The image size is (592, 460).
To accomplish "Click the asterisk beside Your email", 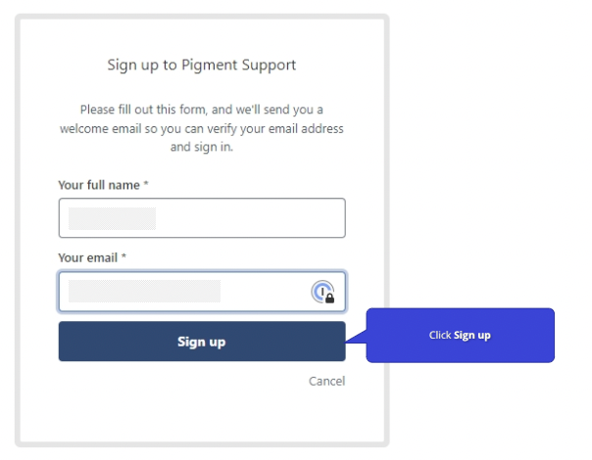I will [123, 256].
